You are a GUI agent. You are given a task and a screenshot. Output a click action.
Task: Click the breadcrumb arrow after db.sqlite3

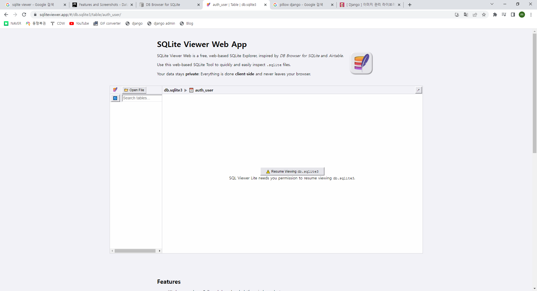tap(186, 90)
